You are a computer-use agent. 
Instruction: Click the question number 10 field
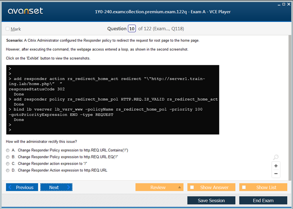tap(132, 28)
